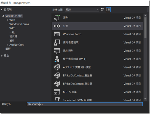Click the ADO.NET 實體資料模型 name text

coord(77,67)
